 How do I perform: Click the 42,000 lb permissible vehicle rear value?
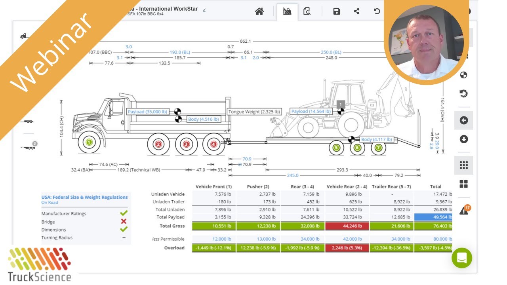click(x=353, y=239)
